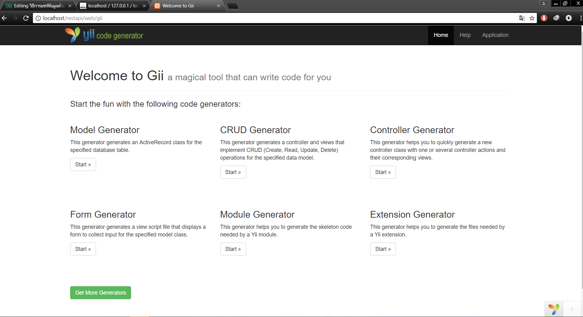
Task: Click the round black extension icon
Action: [x=569, y=18]
